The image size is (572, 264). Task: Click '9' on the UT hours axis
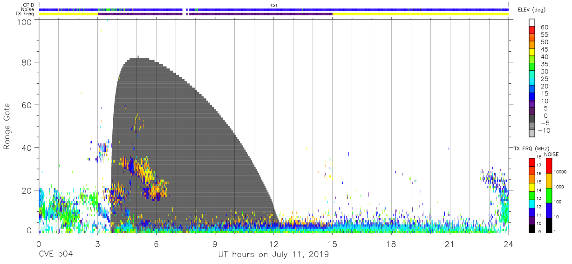pyautogui.click(x=215, y=244)
